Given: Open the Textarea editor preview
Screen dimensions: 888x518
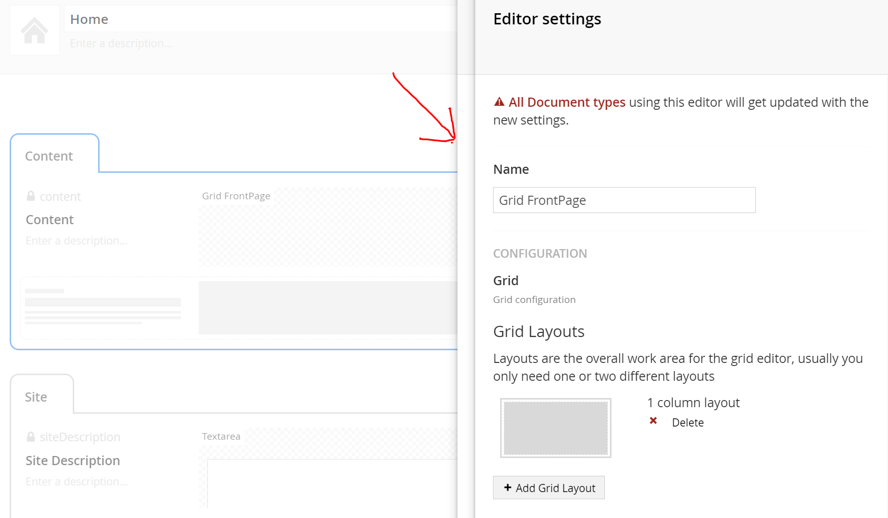Looking at the screenshot, I should tap(328, 468).
